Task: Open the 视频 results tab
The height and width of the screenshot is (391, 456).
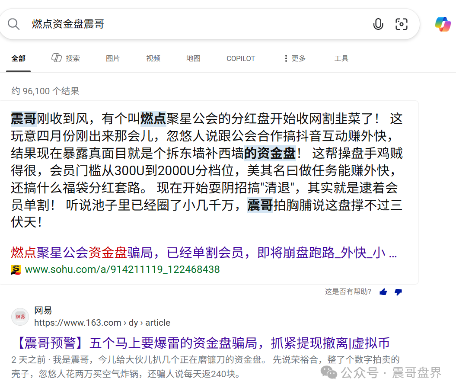Action: [153, 58]
